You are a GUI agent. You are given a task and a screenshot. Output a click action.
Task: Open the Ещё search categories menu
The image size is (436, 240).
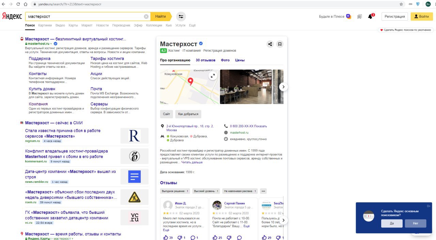(192, 25)
